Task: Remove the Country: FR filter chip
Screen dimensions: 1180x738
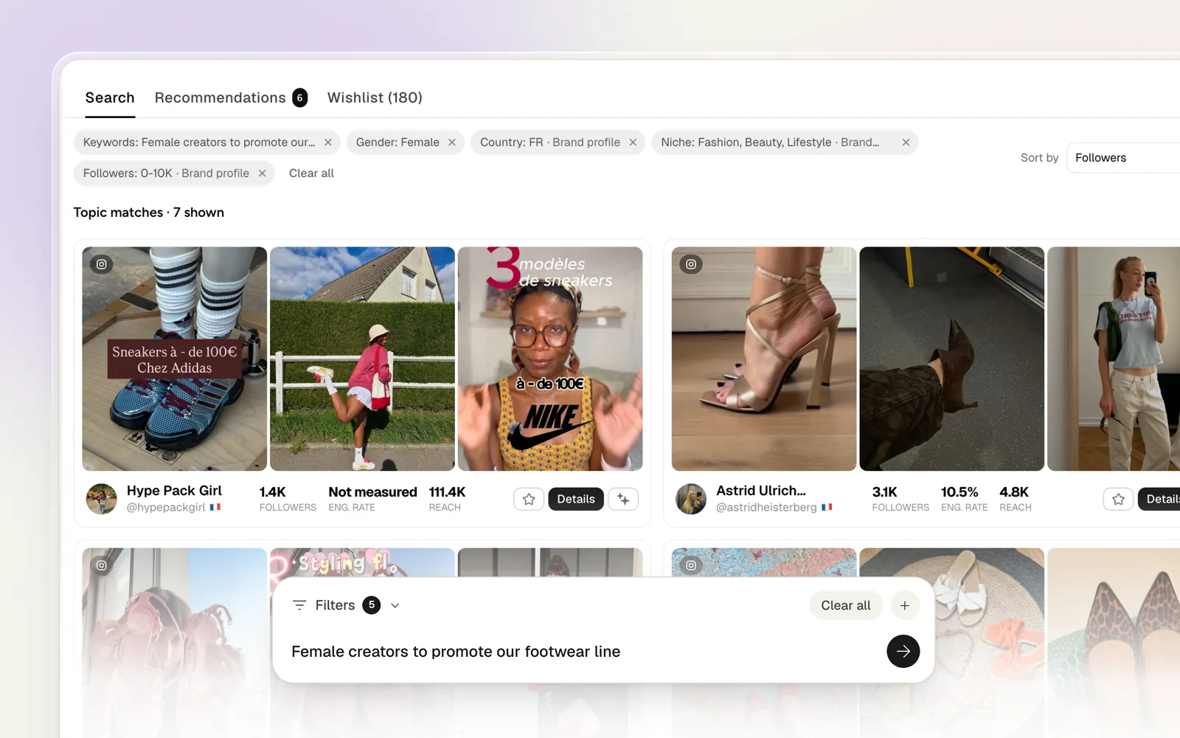Action: (633, 142)
